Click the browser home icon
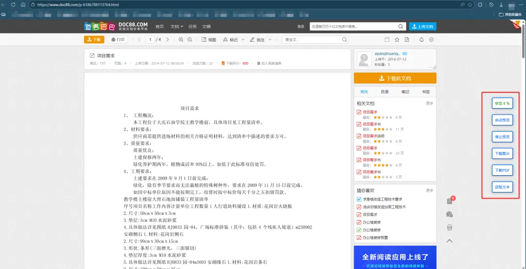The width and height of the screenshot is (526, 269). pos(23,5)
